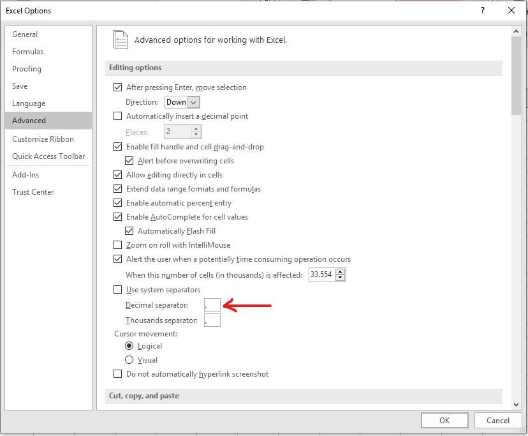Click the Help question mark icon

(484, 10)
